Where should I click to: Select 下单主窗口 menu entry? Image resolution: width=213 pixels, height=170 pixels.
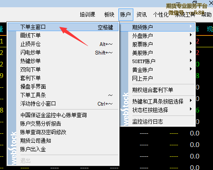pyautogui.click(x=63, y=27)
